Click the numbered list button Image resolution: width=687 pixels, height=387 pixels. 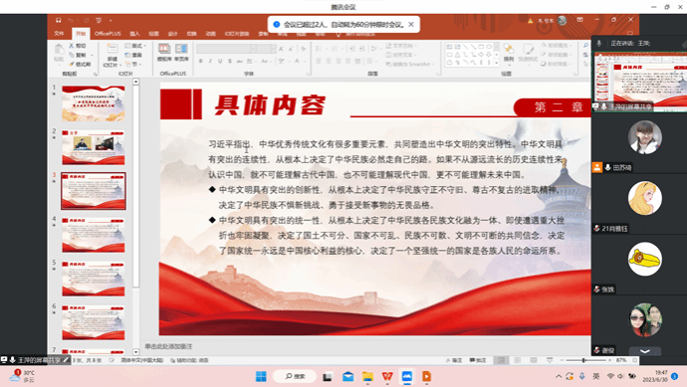coord(335,49)
